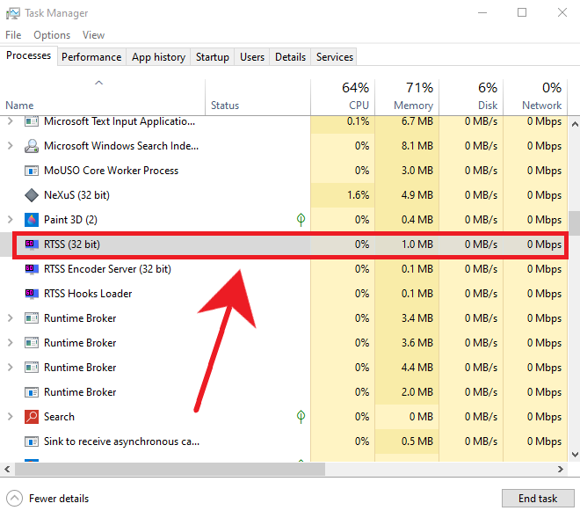This screenshot has width=580, height=518.
Task: Select the Processes tab
Action: (28, 55)
